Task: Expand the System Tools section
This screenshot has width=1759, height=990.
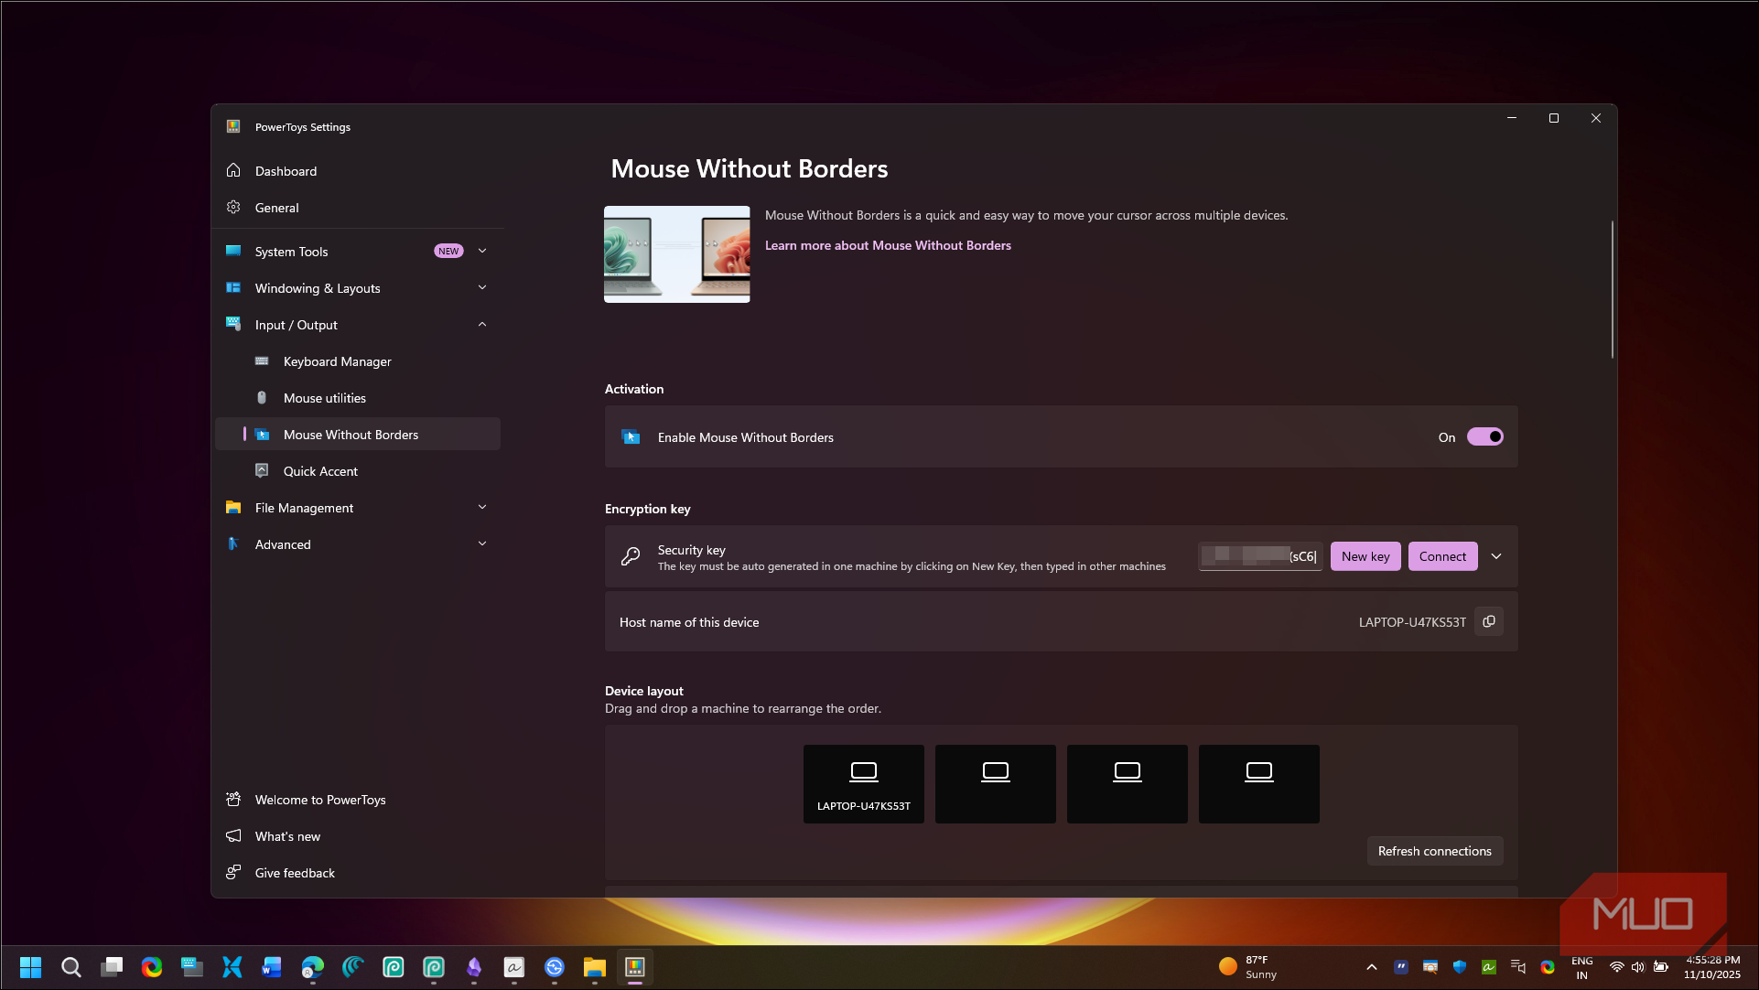Action: pos(482,252)
